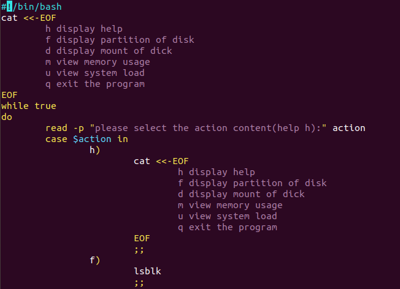
Task: Click the cursor block on the shebang line
Action: click(x=9, y=7)
